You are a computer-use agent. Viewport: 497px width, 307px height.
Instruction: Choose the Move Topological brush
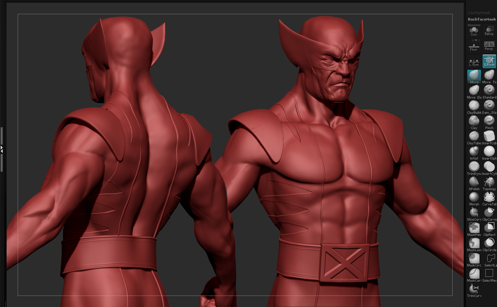[x=489, y=77]
